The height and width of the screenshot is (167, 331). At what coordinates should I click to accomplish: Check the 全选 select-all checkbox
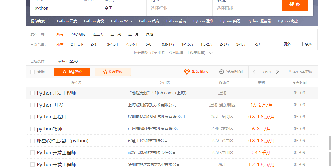pyautogui.click(x=33, y=72)
